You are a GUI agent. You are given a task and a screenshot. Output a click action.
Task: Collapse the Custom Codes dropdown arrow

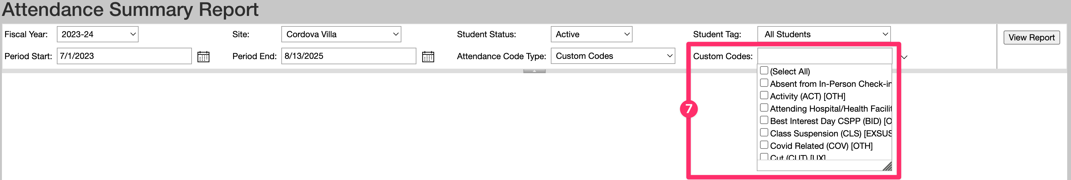coord(904,57)
